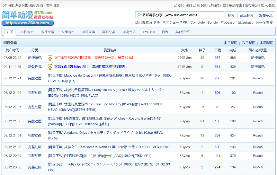Click 动漫资讯 category on 07/05 row

(x=35, y=58)
